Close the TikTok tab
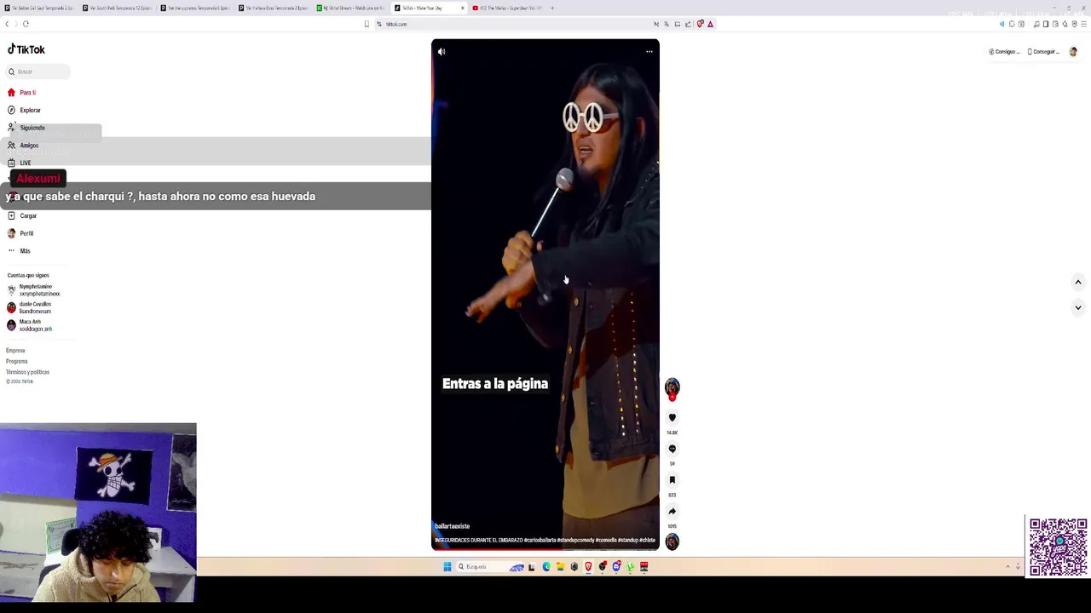 click(463, 8)
